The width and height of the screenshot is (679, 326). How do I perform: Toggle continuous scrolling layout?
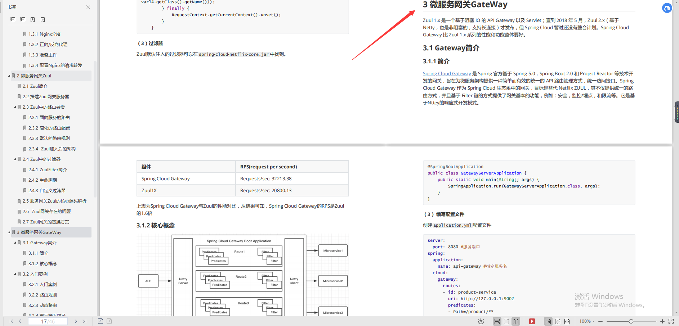497,321
